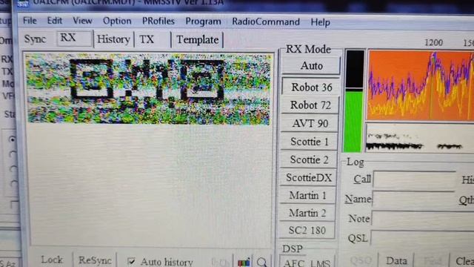Select Martin 2 RX mode
Viewport: 474px width, 267px height.
307,213
